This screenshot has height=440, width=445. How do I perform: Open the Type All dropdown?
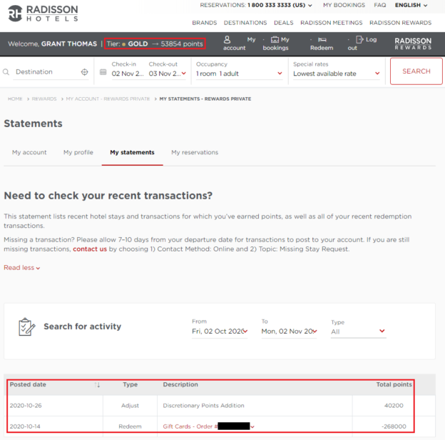pos(359,331)
